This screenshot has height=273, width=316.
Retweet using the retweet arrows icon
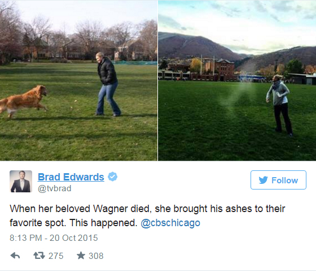39,256
